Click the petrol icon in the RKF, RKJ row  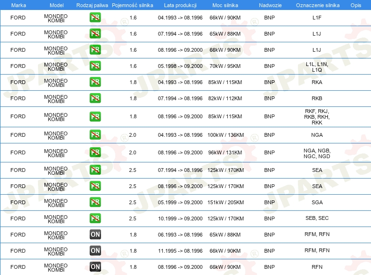(95, 116)
